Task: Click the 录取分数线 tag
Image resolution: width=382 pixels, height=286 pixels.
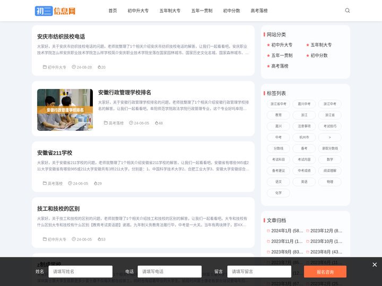Action: (x=330, y=148)
